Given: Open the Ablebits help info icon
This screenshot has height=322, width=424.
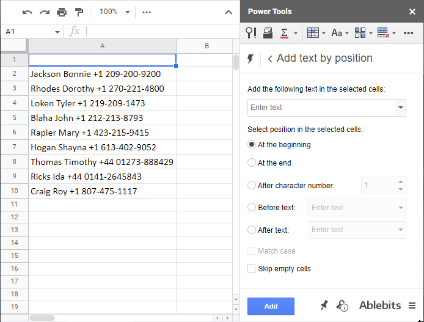Looking at the screenshot, I should [342, 306].
